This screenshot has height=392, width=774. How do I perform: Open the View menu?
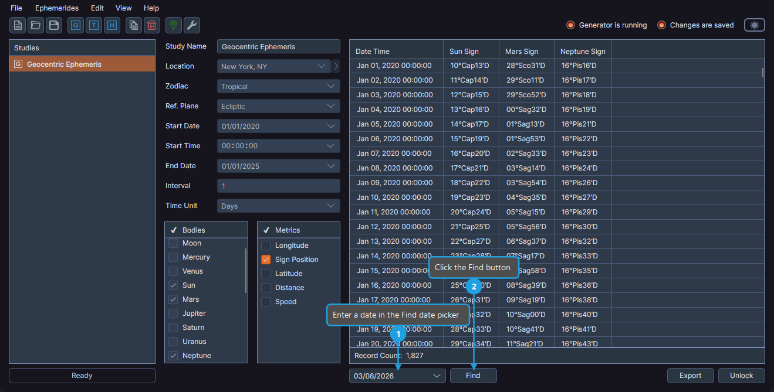(x=123, y=8)
